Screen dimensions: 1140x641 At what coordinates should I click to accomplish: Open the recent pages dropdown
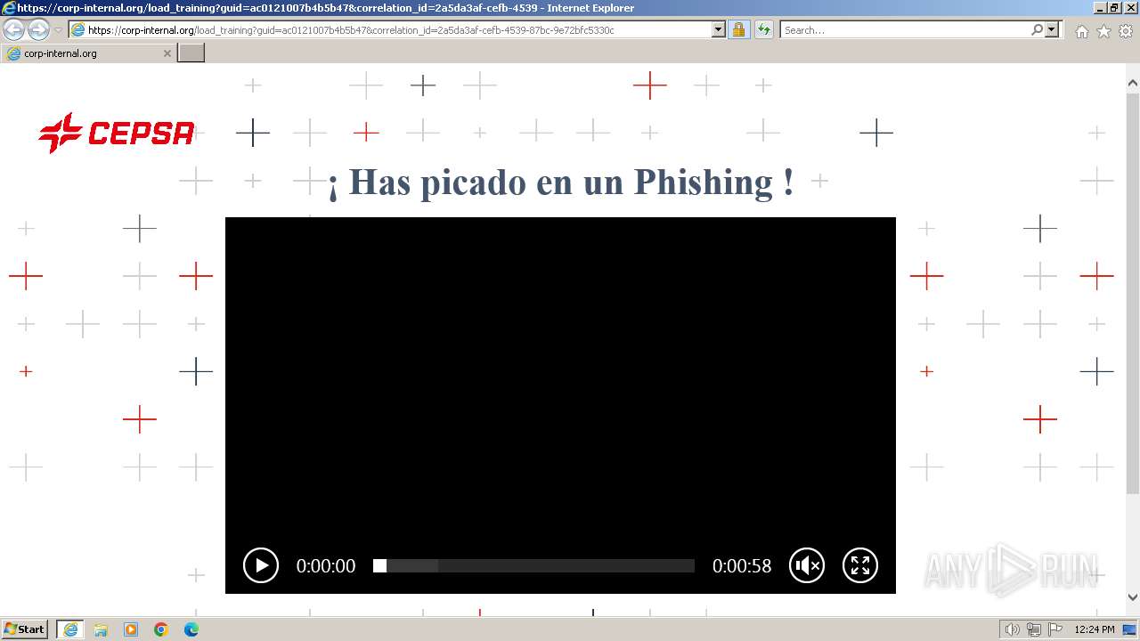point(58,30)
